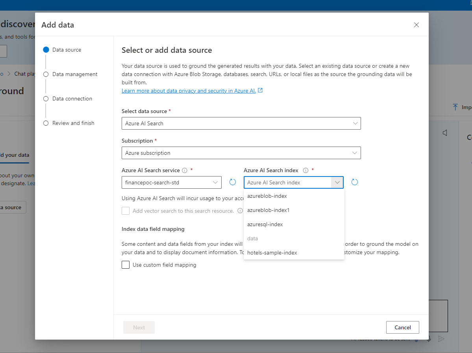The width and height of the screenshot is (472, 353).
Task: Refresh the Azure AI Search index list
Action: (355, 182)
